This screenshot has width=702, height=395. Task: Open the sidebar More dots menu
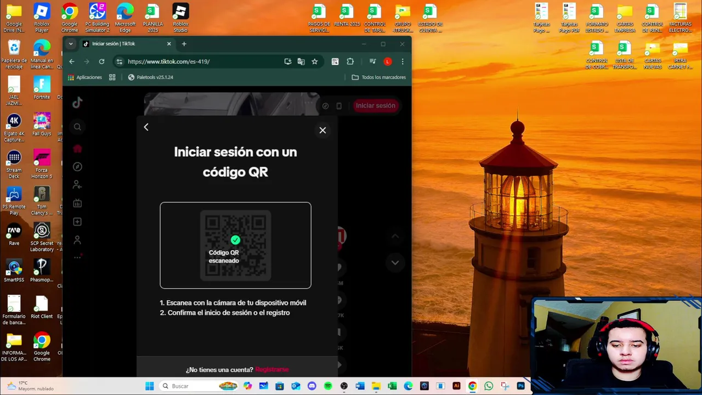pyautogui.click(x=77, y=257)
